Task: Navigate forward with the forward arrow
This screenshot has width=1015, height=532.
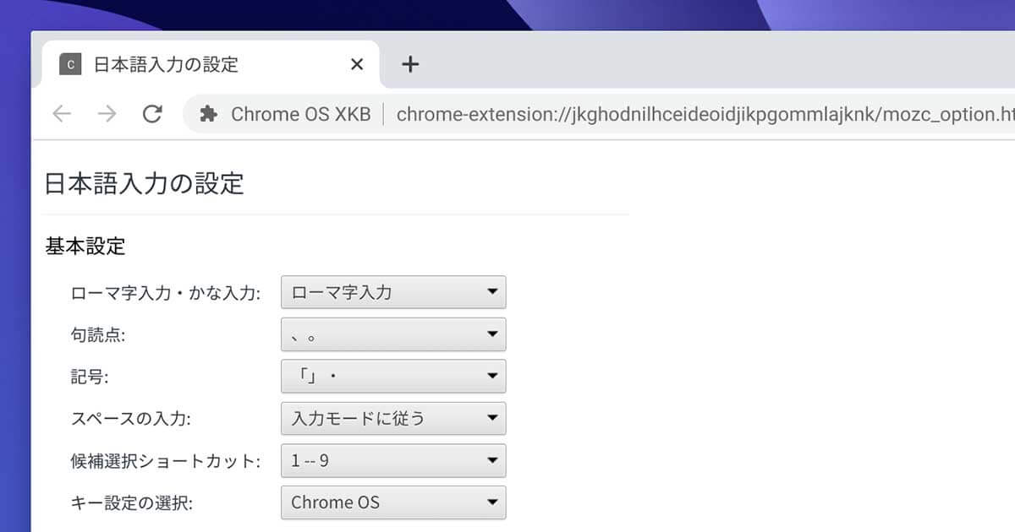Action: click(x=107, y=114)
